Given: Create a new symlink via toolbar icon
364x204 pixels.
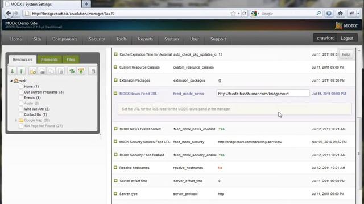Looking at the screenshot, I should pos(51,71).
